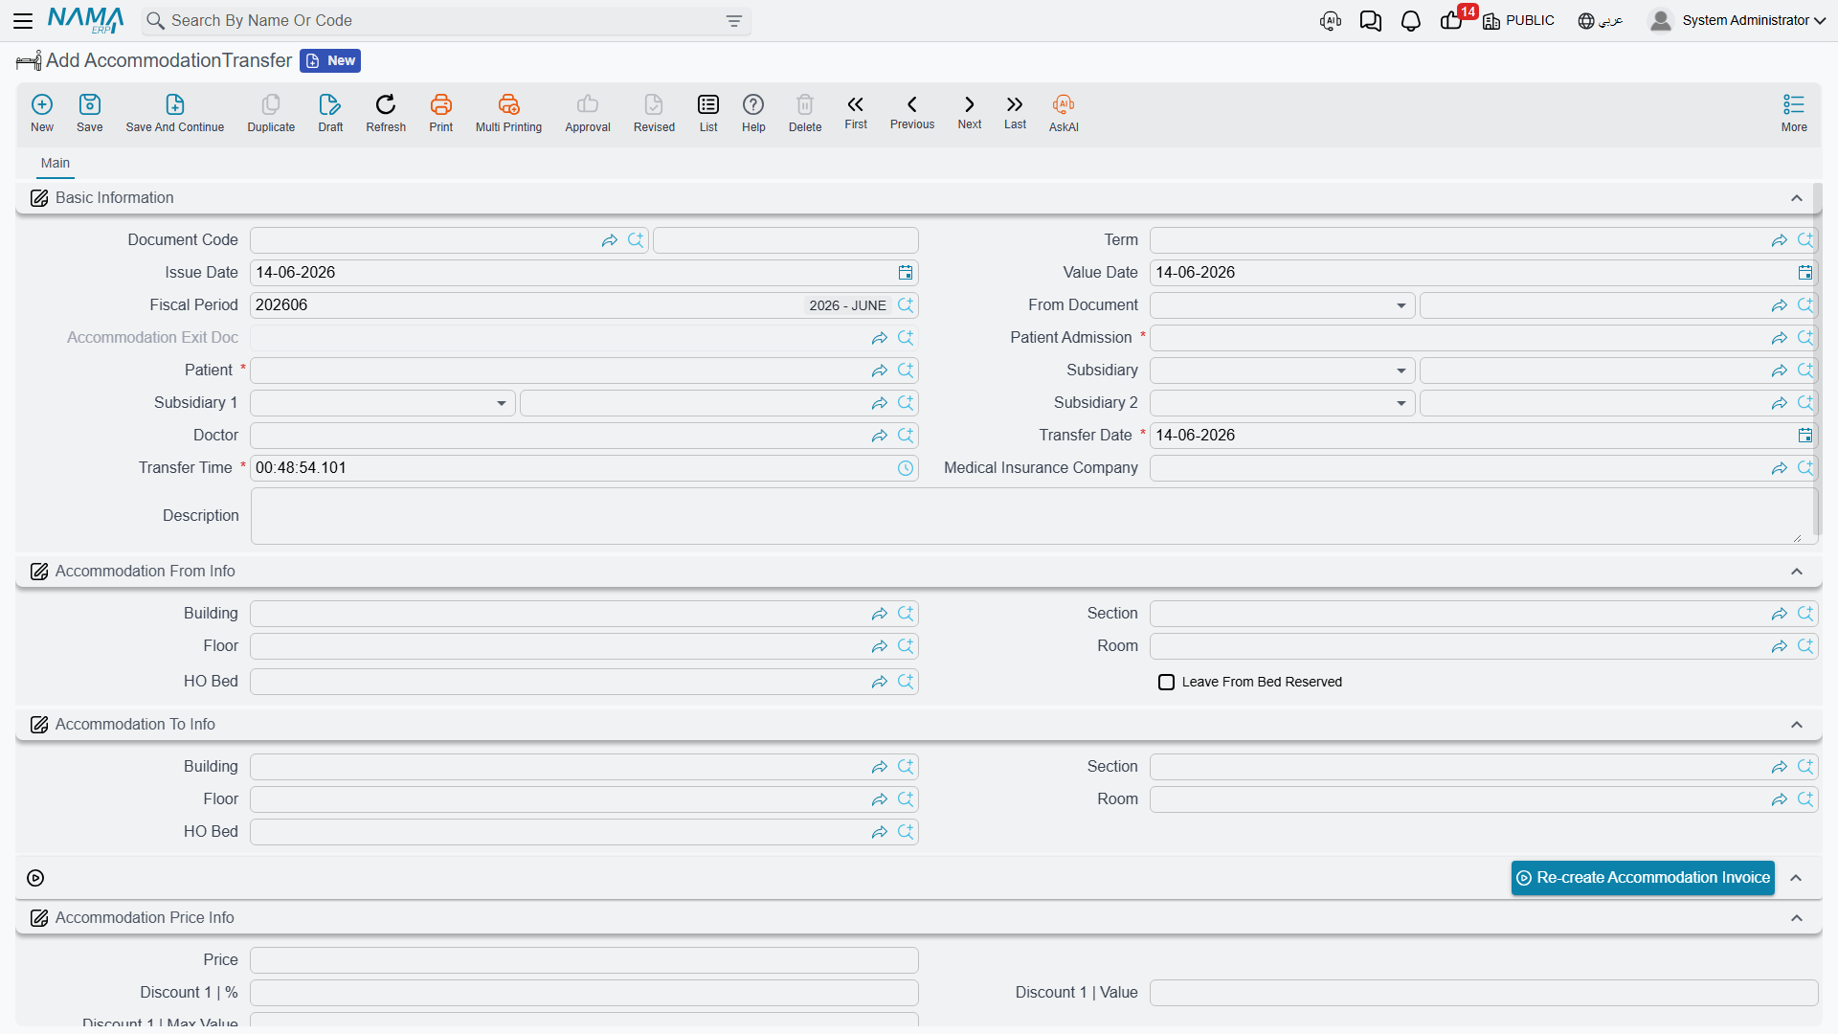Search lookup for Accommodation To Room
1838x1034 pixels.
click(1805, 799)
